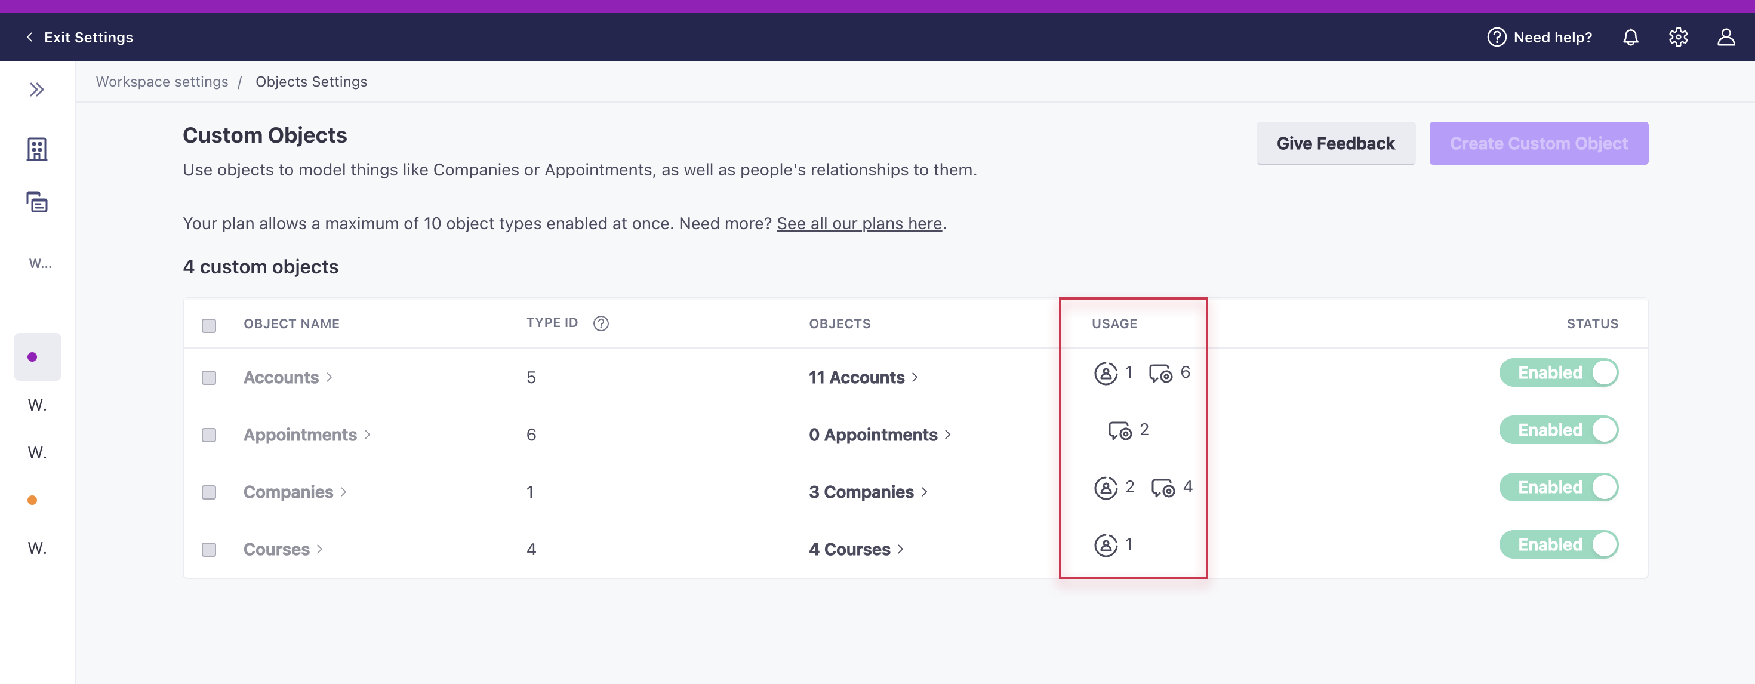The height and width of the screenshot is (684, 1755).
Task: Click the Objects Settings breadcrumb
Action: 311,81
